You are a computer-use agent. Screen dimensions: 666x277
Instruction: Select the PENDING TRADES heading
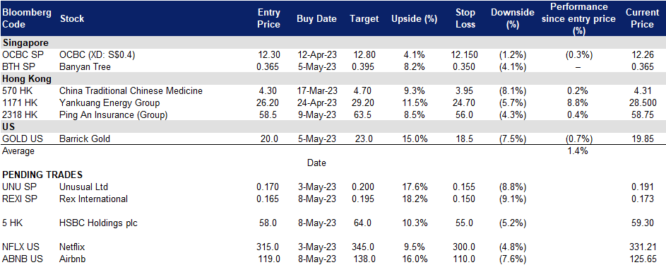pos(42,175)
